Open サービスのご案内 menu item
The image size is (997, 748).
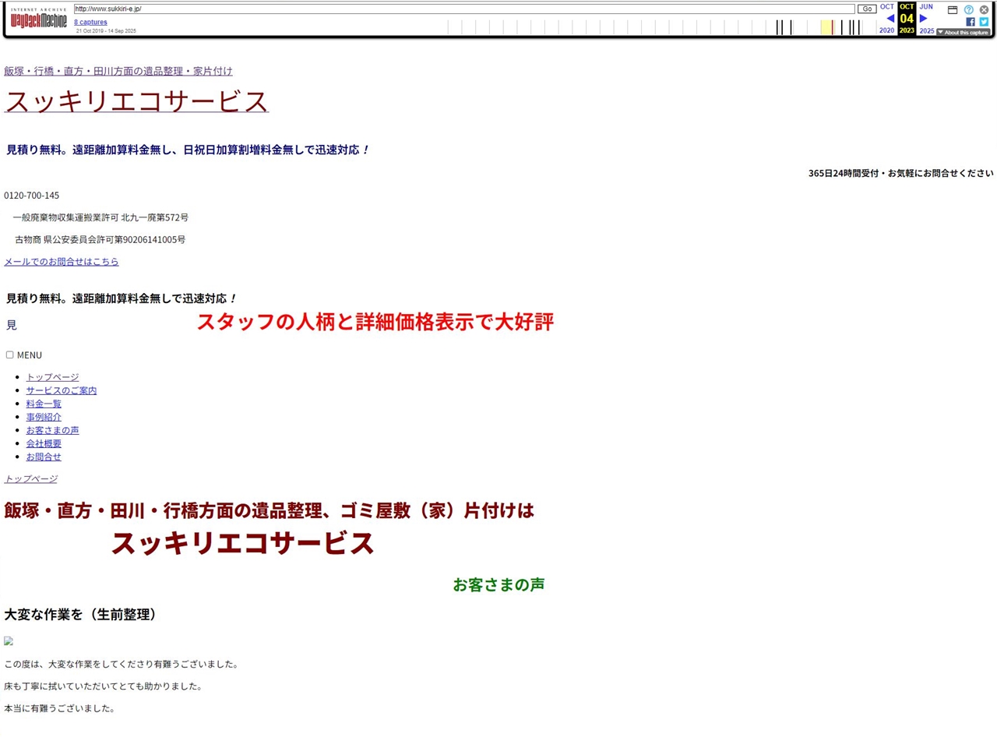point(62,390)
